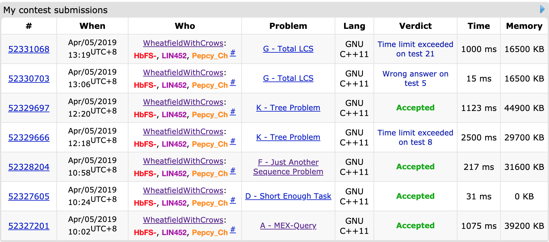The width and height of the screenshot is (549, 242).
Task: Open the # icon for submission 52330703
Action: point(233,82)
